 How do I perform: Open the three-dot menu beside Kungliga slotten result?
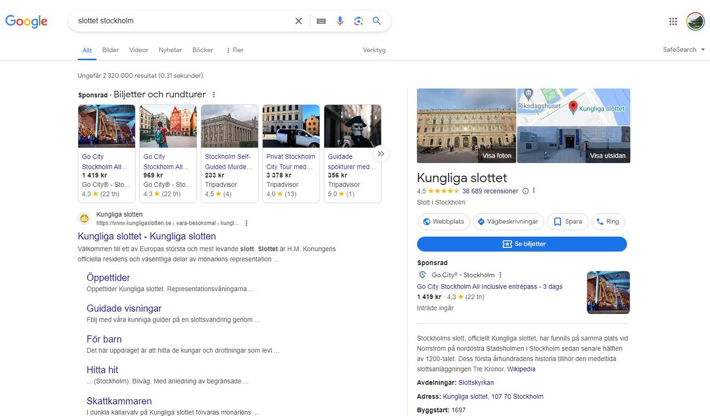(x=246, y=222)
